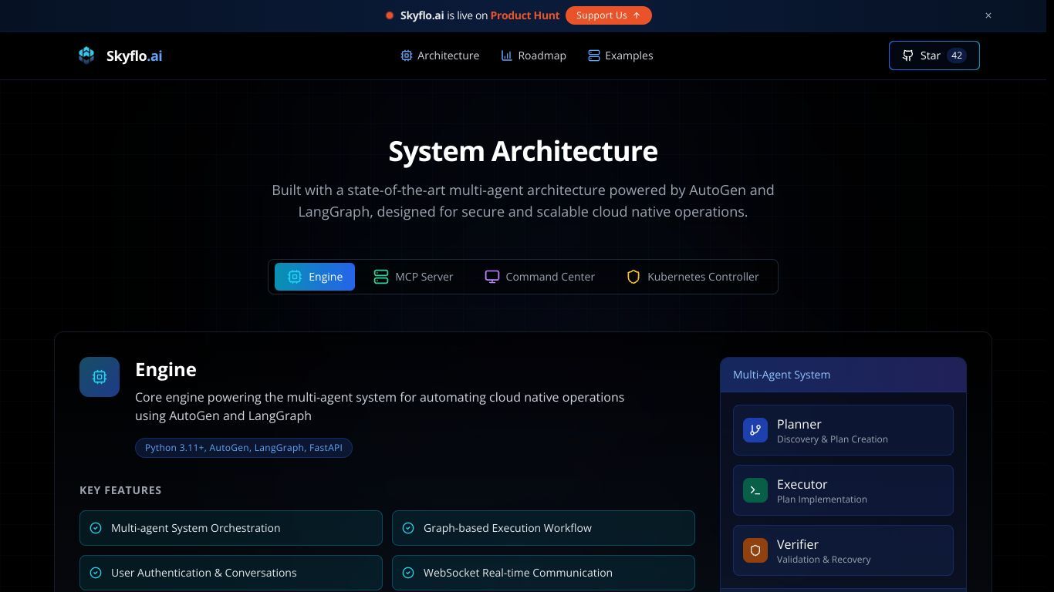Click check icon beside WebSocket Real-time Communication
This screenshot has width=1054, height=592.
[408, 573]
